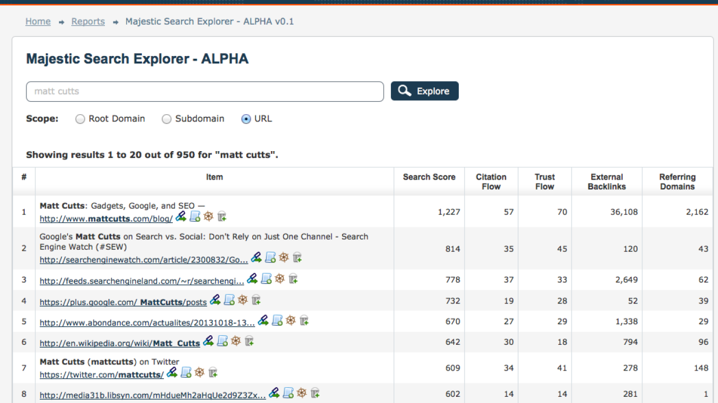The width and height of the screenshot is (718, 403).
Task: Go to Home via the breadcrumb
Action: (38, 22)
